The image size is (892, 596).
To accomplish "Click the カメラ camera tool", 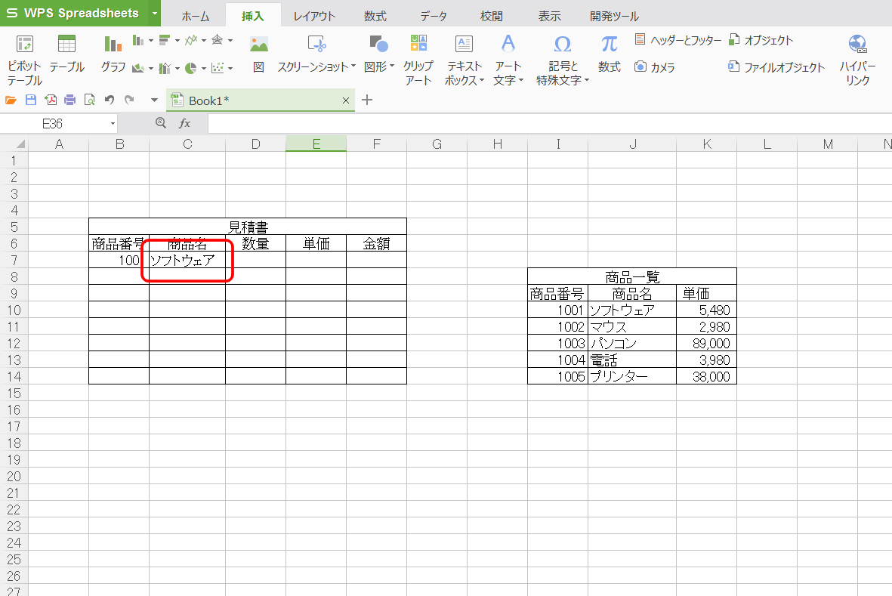I will pyautogui.click(x=655, y=67).
